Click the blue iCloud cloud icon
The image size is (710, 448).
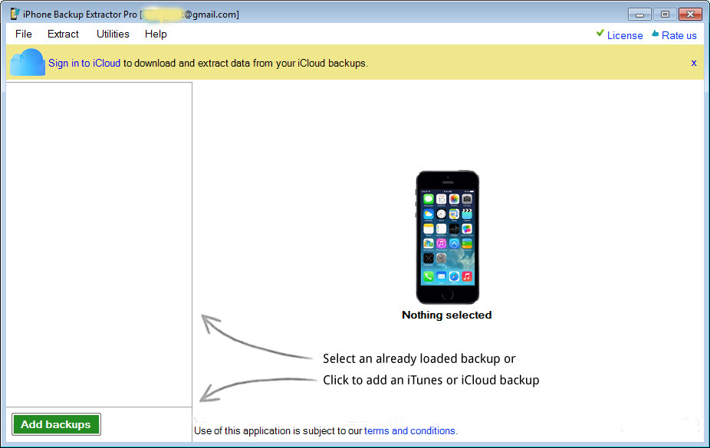click(27, 62)
